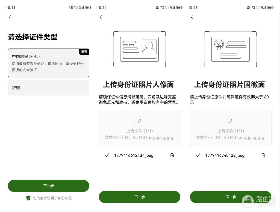The height and width of the screenshot is (212, 280).
Task: Tap the battery icon on the 10:25 screen
Action: [270, 7]
